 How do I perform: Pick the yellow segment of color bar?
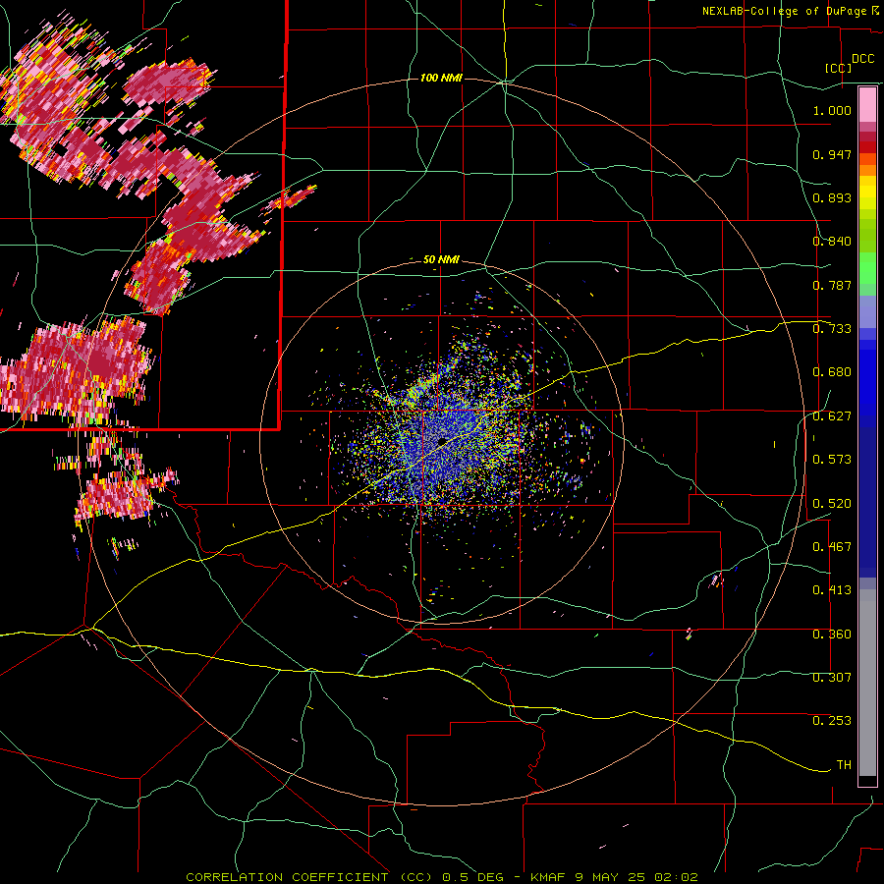(867, 193)
